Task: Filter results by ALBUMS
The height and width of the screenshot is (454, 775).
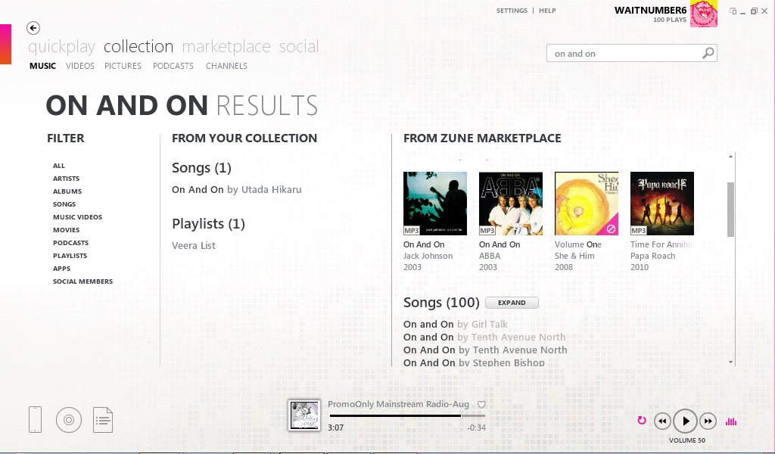Action: [67, 191]
